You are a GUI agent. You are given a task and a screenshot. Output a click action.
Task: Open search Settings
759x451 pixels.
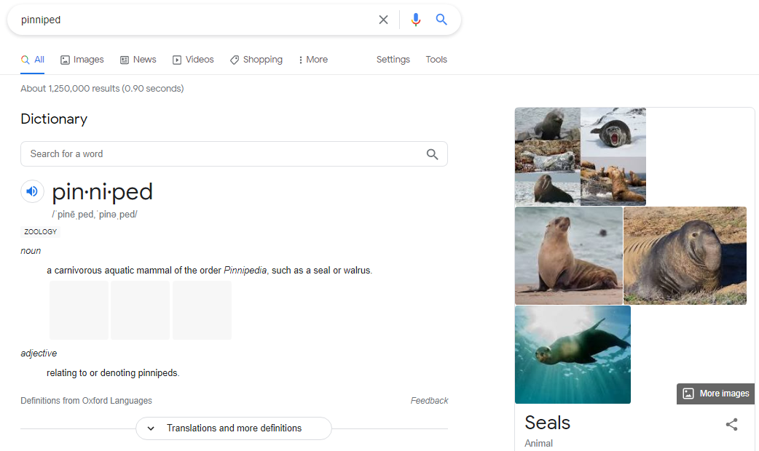click(x=393, y=60)
